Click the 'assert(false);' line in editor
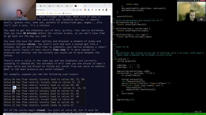 pos(125,16)
